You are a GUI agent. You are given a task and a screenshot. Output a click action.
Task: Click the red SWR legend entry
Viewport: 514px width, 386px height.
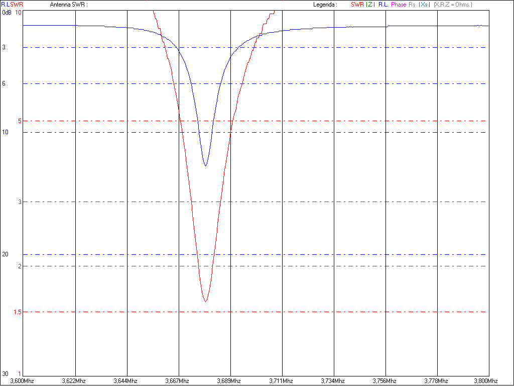357,5
